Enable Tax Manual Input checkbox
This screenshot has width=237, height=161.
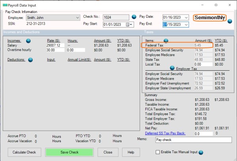158,152
